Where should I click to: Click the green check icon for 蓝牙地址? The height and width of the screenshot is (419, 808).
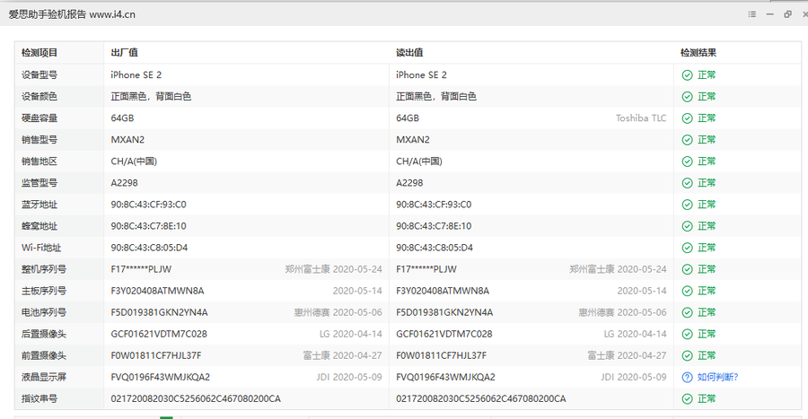click(687, 205)
